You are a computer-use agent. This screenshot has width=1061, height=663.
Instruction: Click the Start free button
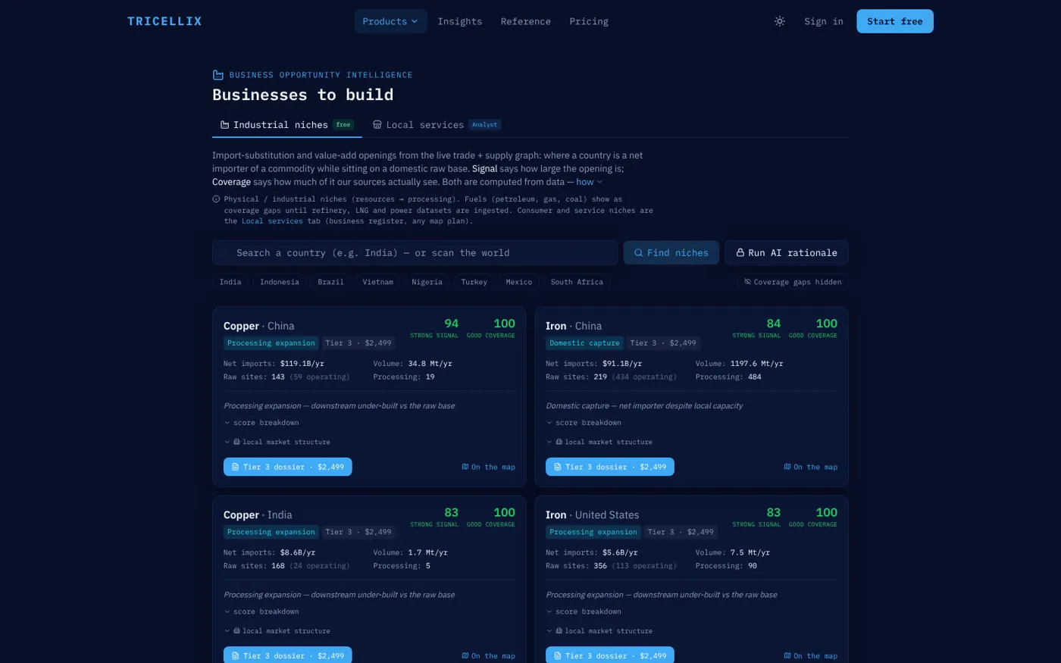click(895, 21)
